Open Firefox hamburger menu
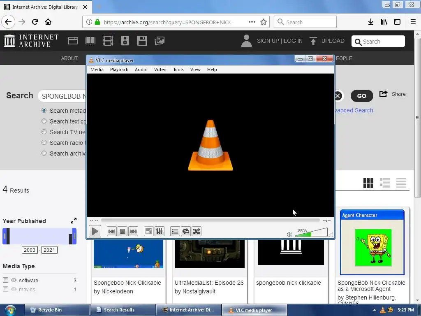The image size is (421, 316). click(x=413, y=22)
